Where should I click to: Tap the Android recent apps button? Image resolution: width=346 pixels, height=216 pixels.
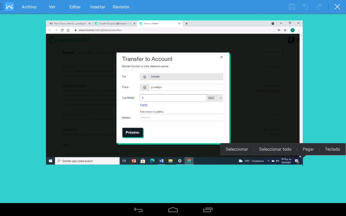pyautogui.click(x=208, y=210)
